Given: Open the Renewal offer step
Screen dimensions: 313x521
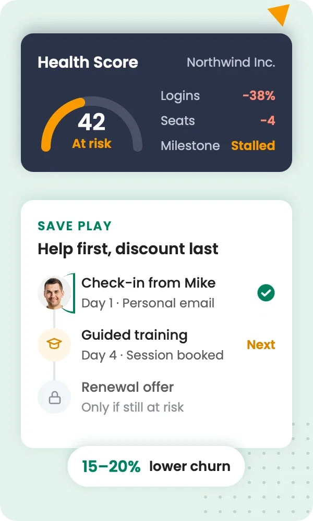Looking at the screenshot, I should point(156,397).
